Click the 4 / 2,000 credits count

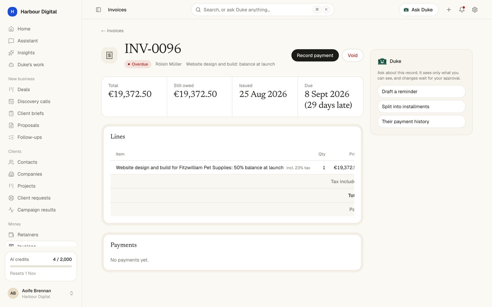[x=62, y=260]
